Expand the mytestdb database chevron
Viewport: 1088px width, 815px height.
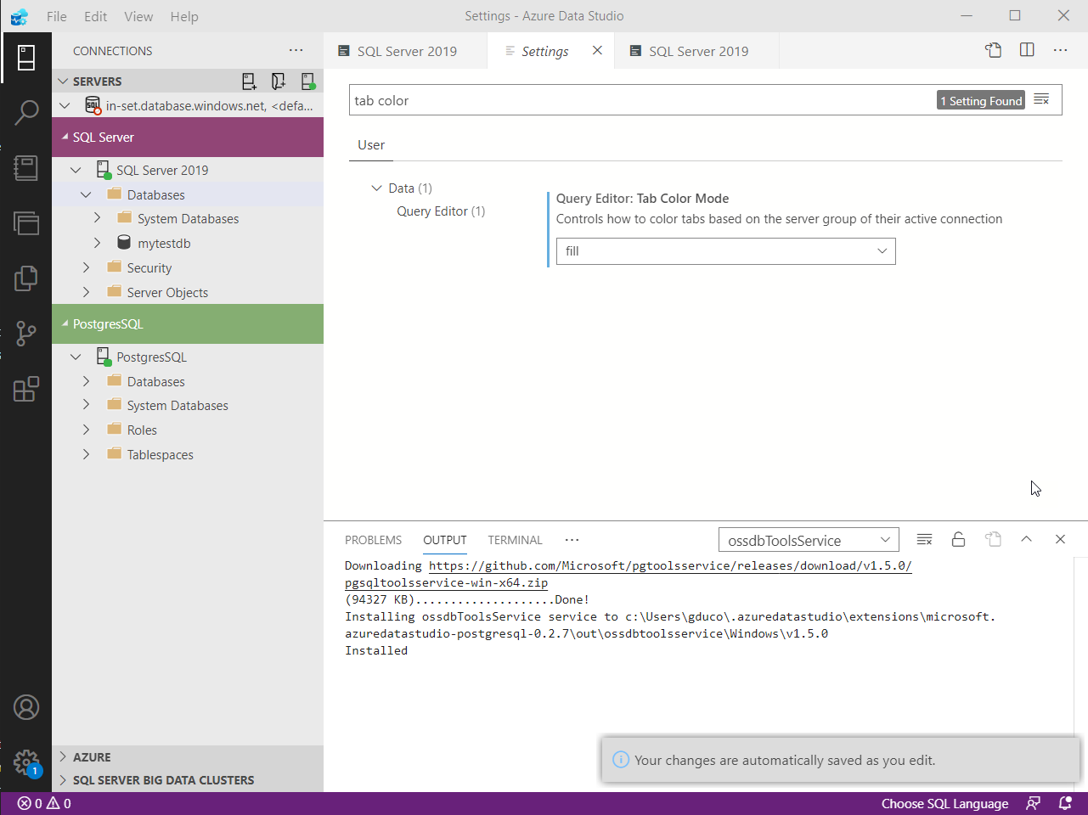click(97, 244)
